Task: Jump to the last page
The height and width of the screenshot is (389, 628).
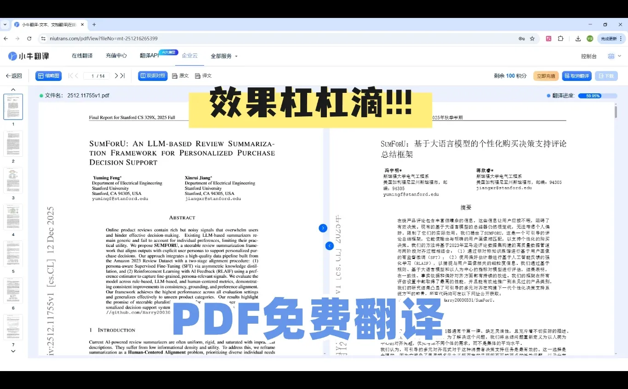Action: click(x=121, y=75)
